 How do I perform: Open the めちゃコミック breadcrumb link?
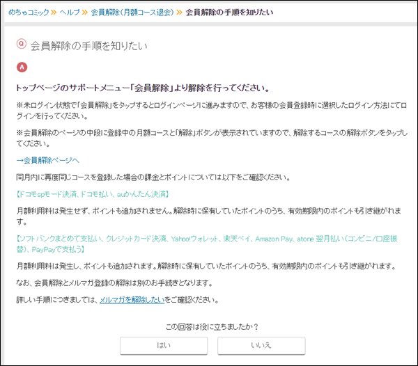click(x=29, y=13)
